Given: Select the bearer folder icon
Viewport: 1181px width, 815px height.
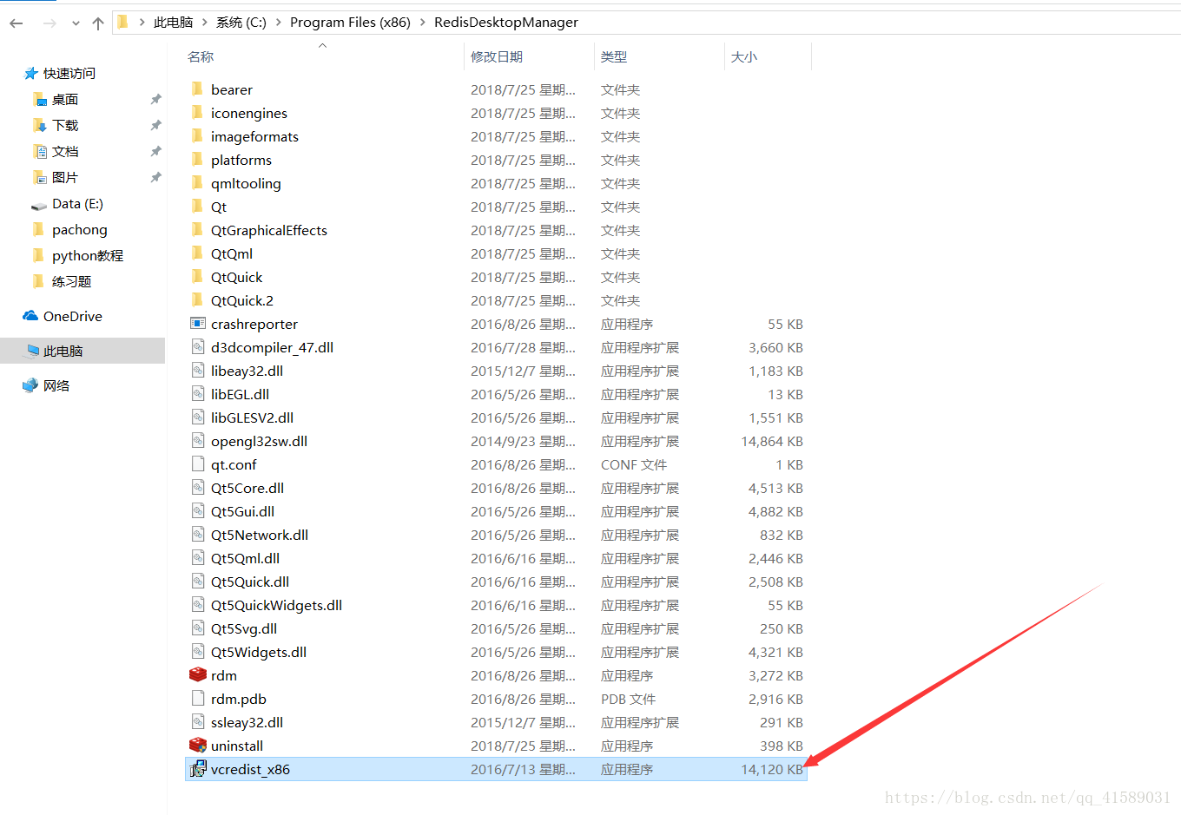Looking at the screenshot, I should 197,89.
